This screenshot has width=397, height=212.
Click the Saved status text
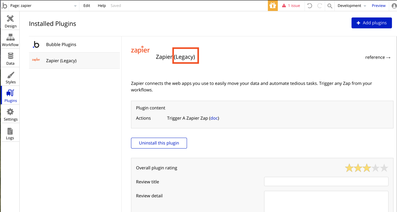[x=116, y=6]
